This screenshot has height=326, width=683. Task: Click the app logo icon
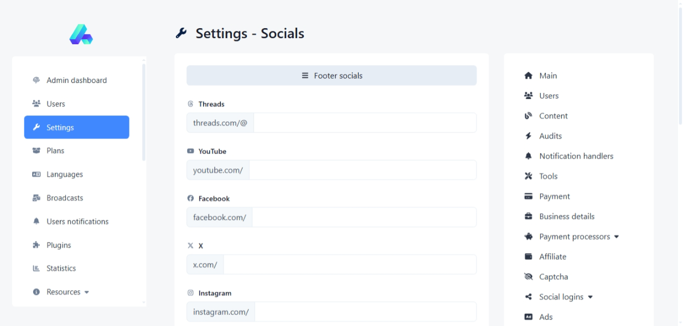click(81, 34)
